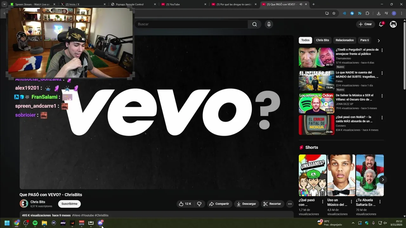Click the install app icon in address bar
Screen dimensions: 406x228
pos(327,13)
